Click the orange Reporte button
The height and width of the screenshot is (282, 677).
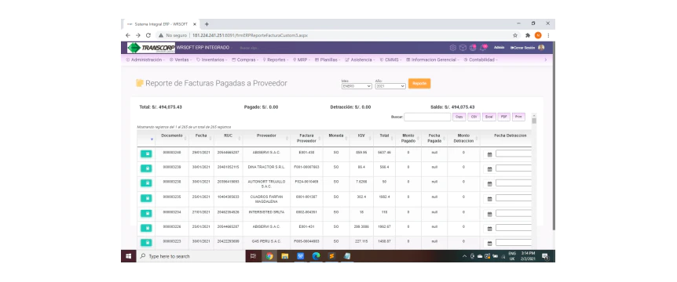pyautogui.click(x=419, y=84)
